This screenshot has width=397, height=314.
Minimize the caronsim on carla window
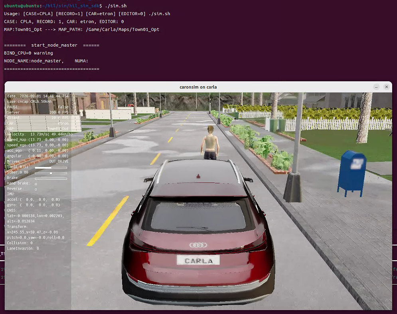pyautogui.click(x=376, y=87)
